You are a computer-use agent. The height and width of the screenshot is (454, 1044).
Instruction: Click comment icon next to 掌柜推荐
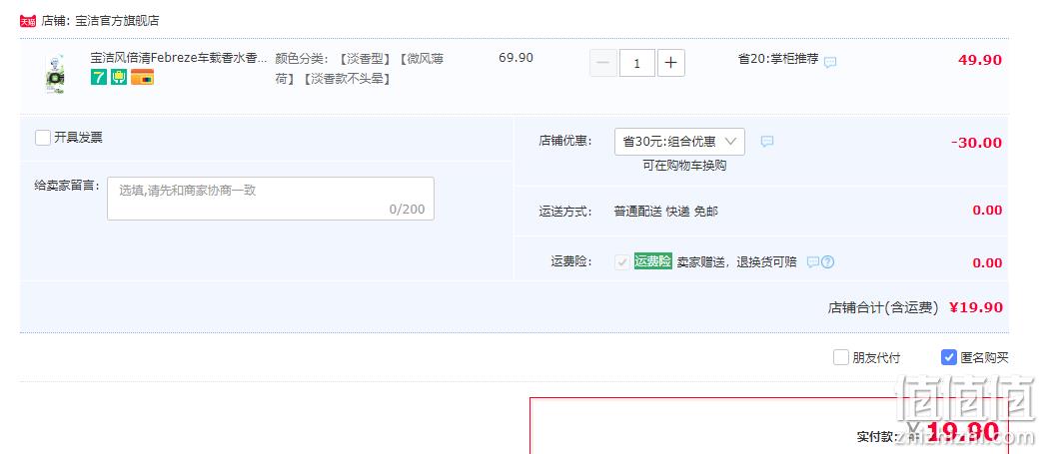(830, 63)
